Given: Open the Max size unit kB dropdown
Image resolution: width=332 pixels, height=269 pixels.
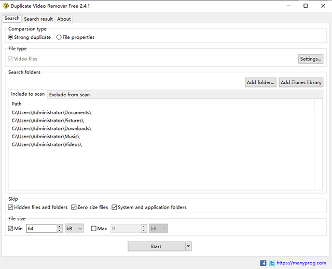Looking at the screenshot, I should [158, 229].
